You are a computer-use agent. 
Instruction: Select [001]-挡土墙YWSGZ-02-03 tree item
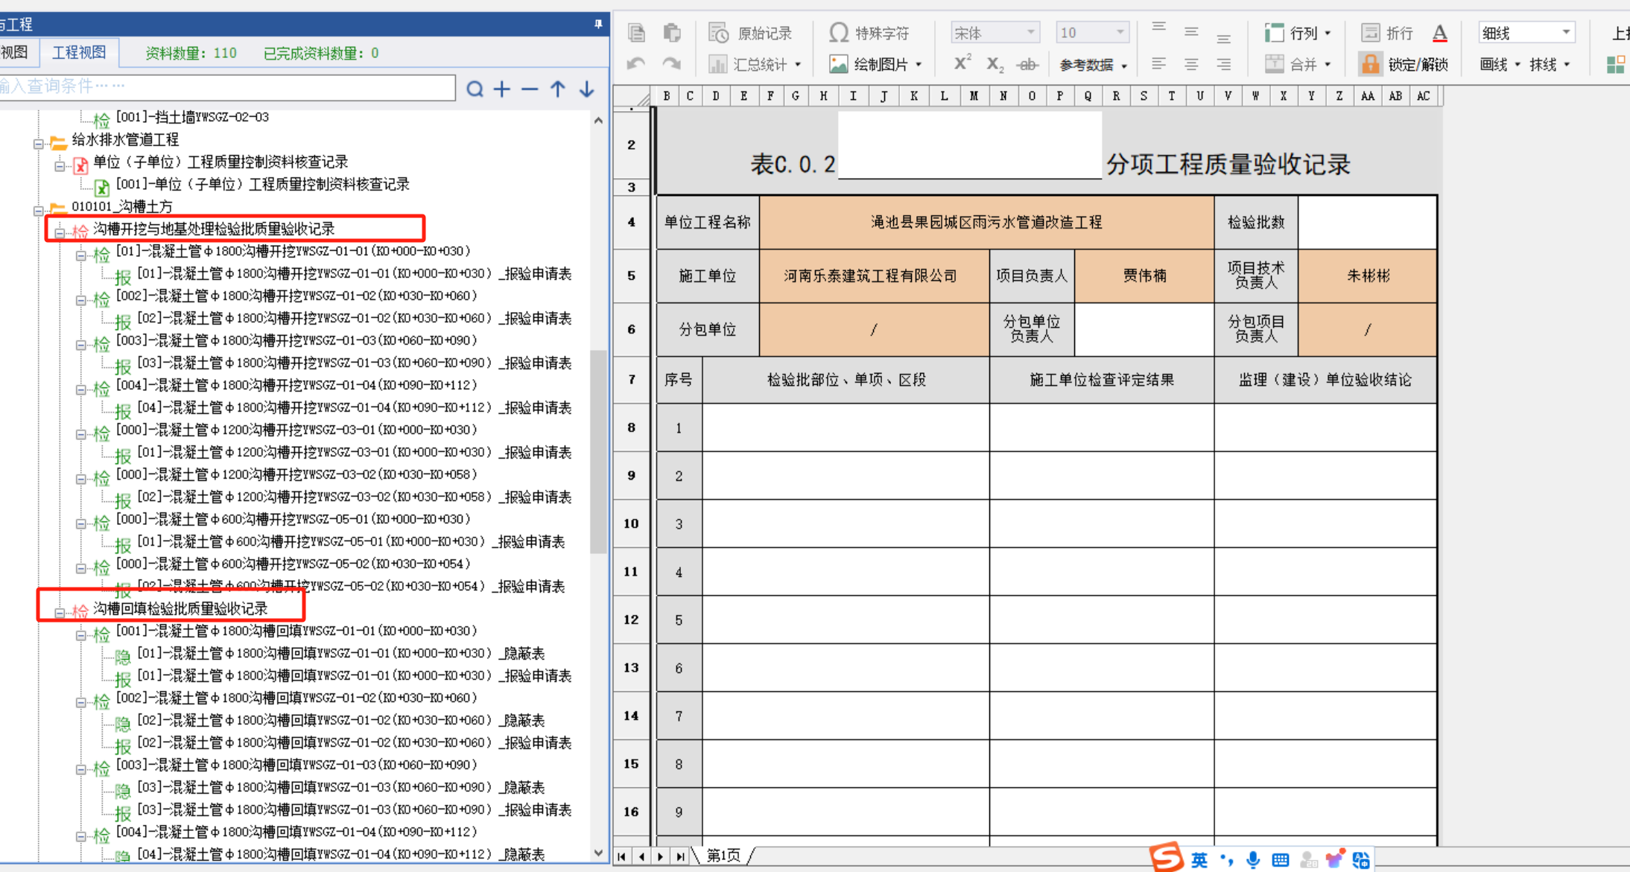point(192,117)
